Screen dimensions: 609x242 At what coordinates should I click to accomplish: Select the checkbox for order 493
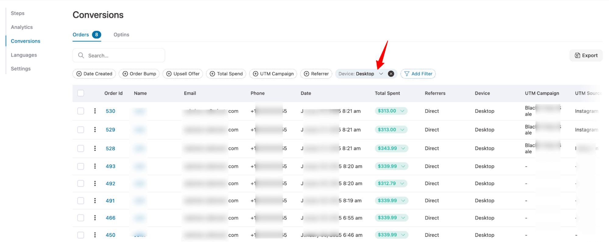coord(81,166)
